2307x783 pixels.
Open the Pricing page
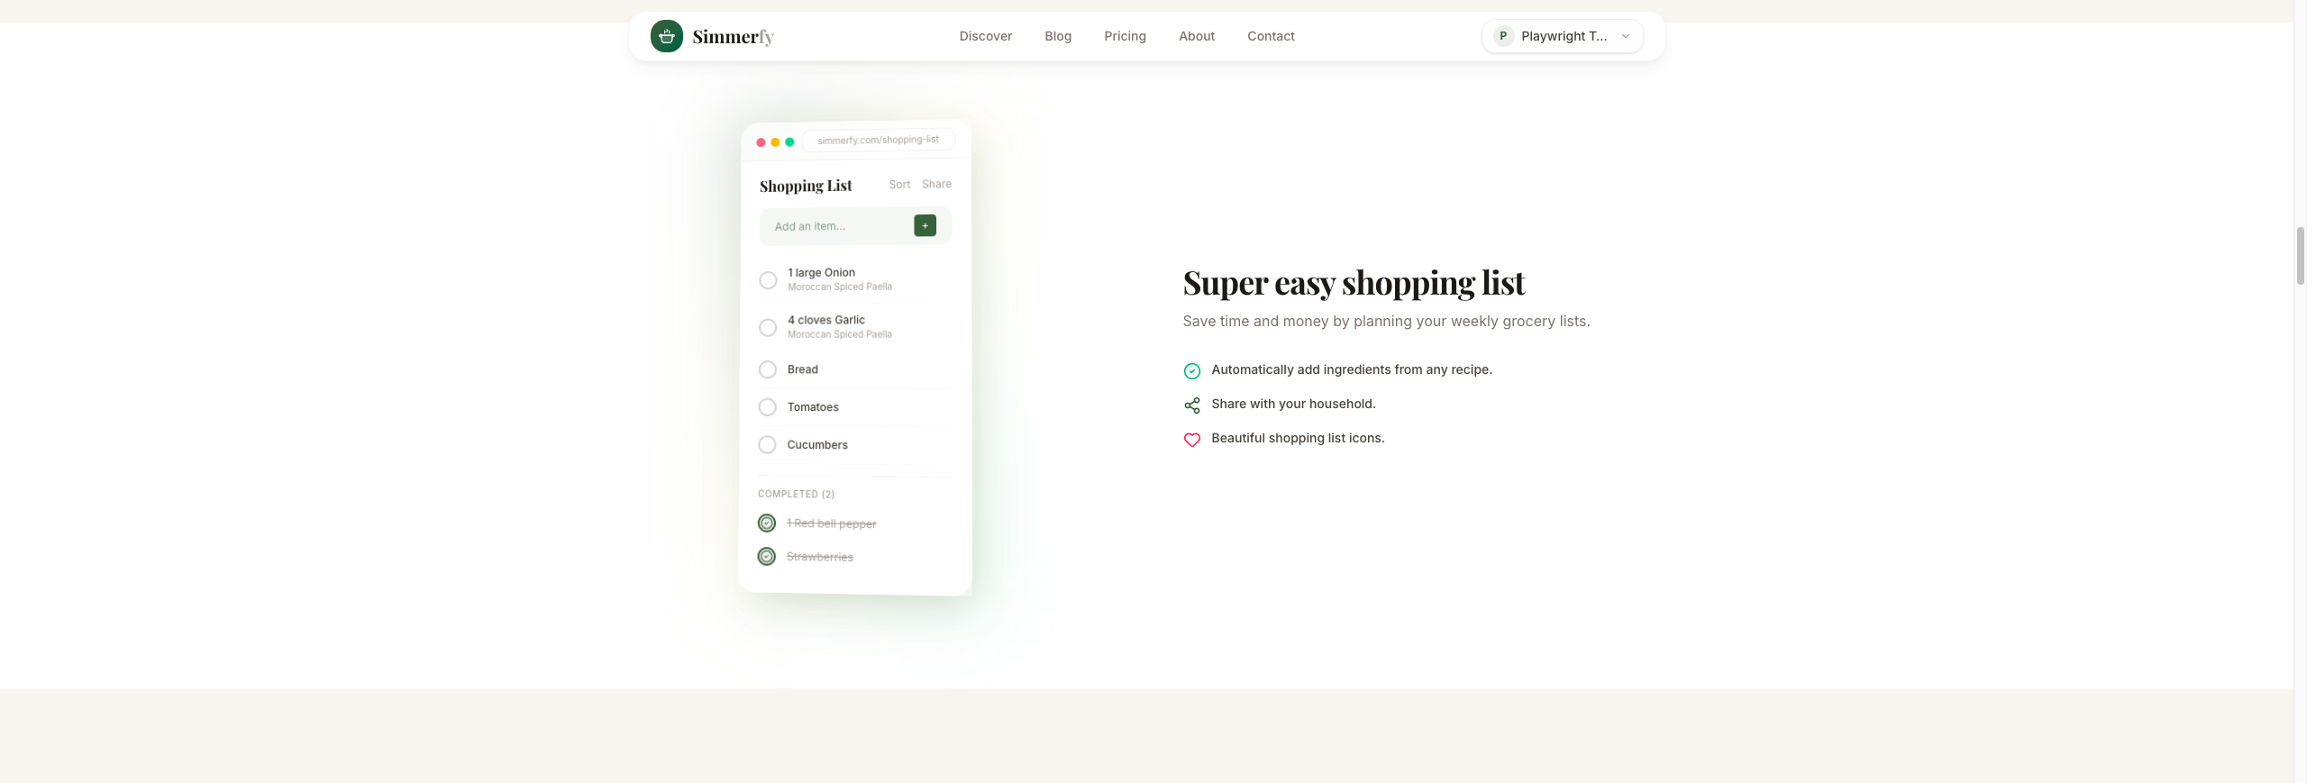pyautogui.click(x=1125, y=36)
